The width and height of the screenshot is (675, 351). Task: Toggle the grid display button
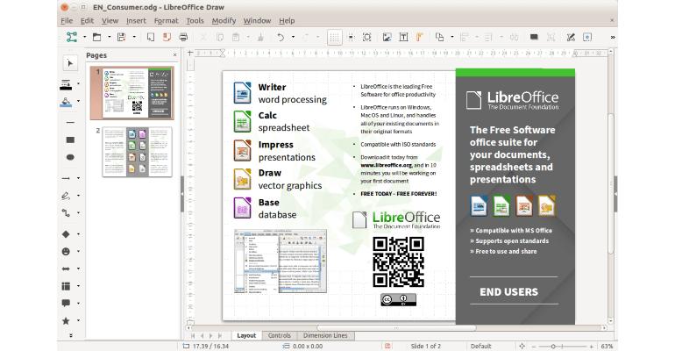pos(334,37)
